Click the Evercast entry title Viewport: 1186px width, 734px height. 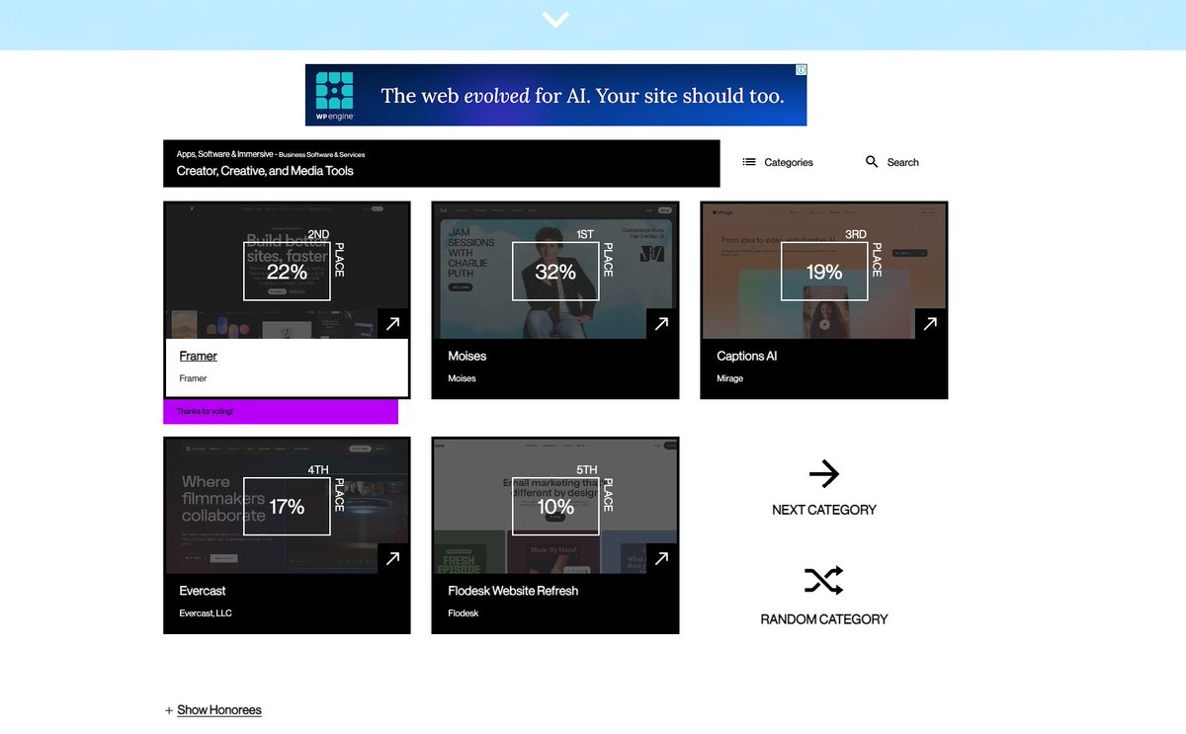click(203, 591)
